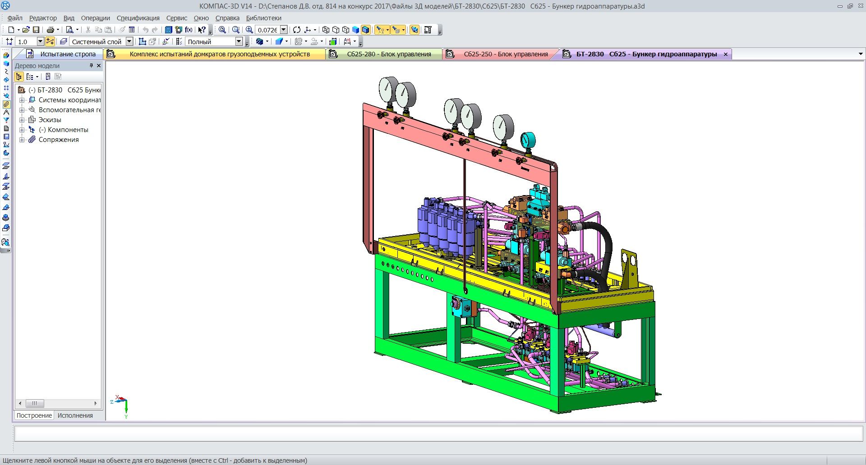The width and height of the screenshot is (866, 465).
Task: Click the Open file folder icon
Action: (x=26, y=30)
